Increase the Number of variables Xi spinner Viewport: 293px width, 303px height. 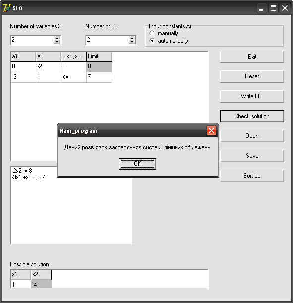[57, 38]
